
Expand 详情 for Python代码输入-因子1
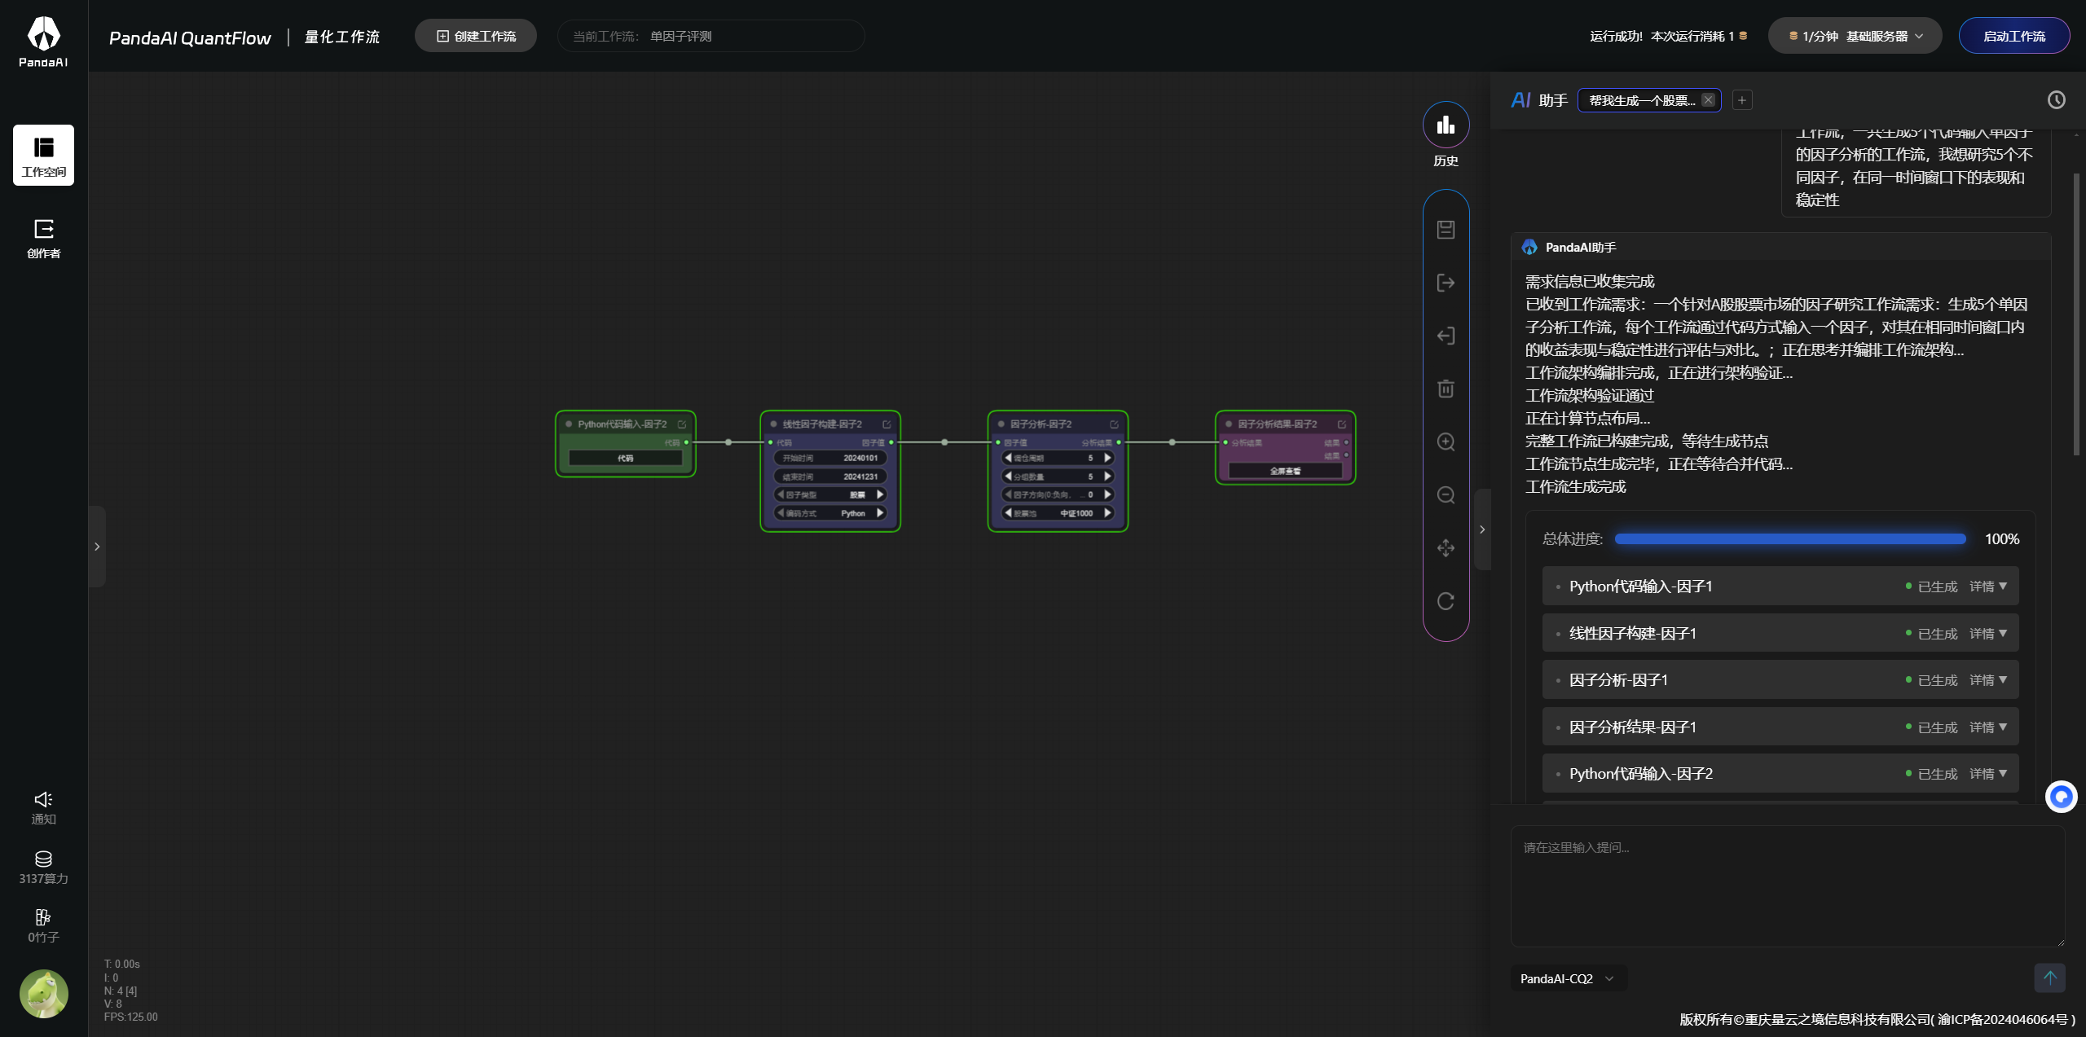pyautogui.click(x=1988, y=587)
